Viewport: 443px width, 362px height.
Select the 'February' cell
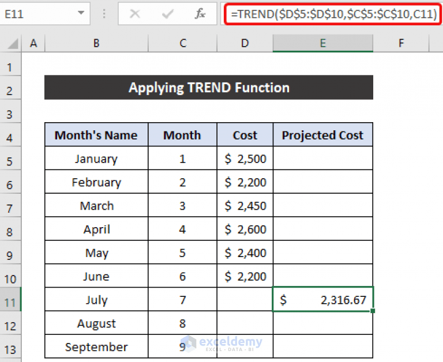click(x=96, y=182)
